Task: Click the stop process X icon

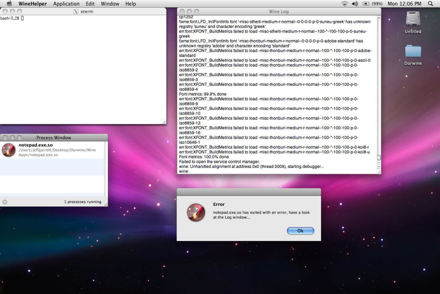Action: (5, 202)
